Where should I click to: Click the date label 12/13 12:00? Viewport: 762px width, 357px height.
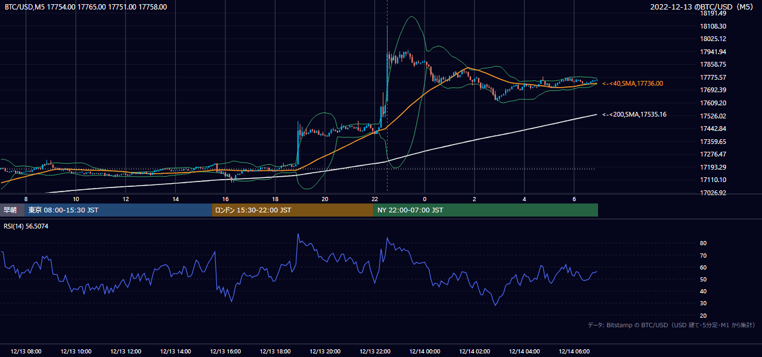click(126, 352)
